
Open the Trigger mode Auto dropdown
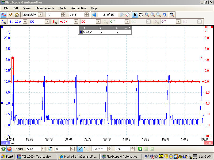pyautogui.click(x=43, y=149)
